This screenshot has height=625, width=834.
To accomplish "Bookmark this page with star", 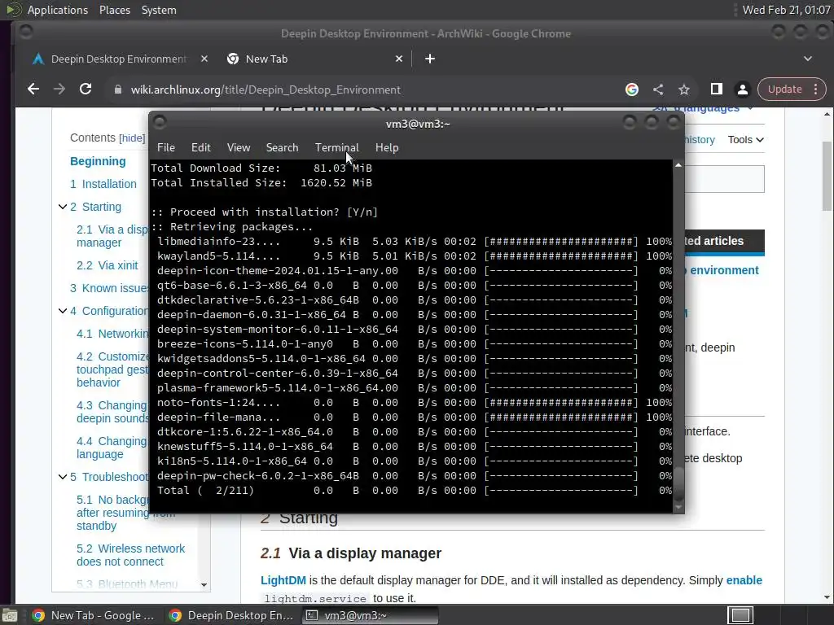I will click(x=684, y=90).
